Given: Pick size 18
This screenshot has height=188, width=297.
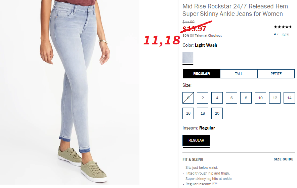Looking at the screenshot, I should [203, 113].
